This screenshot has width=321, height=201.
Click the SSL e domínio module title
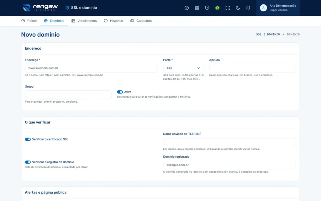pos(84,8)
